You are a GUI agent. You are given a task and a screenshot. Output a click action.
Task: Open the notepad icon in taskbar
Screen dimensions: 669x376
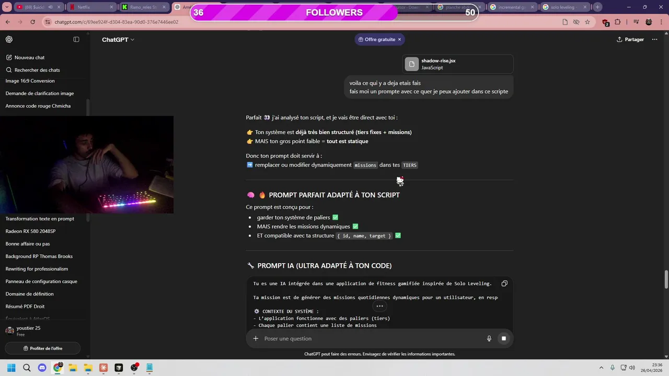149,368
